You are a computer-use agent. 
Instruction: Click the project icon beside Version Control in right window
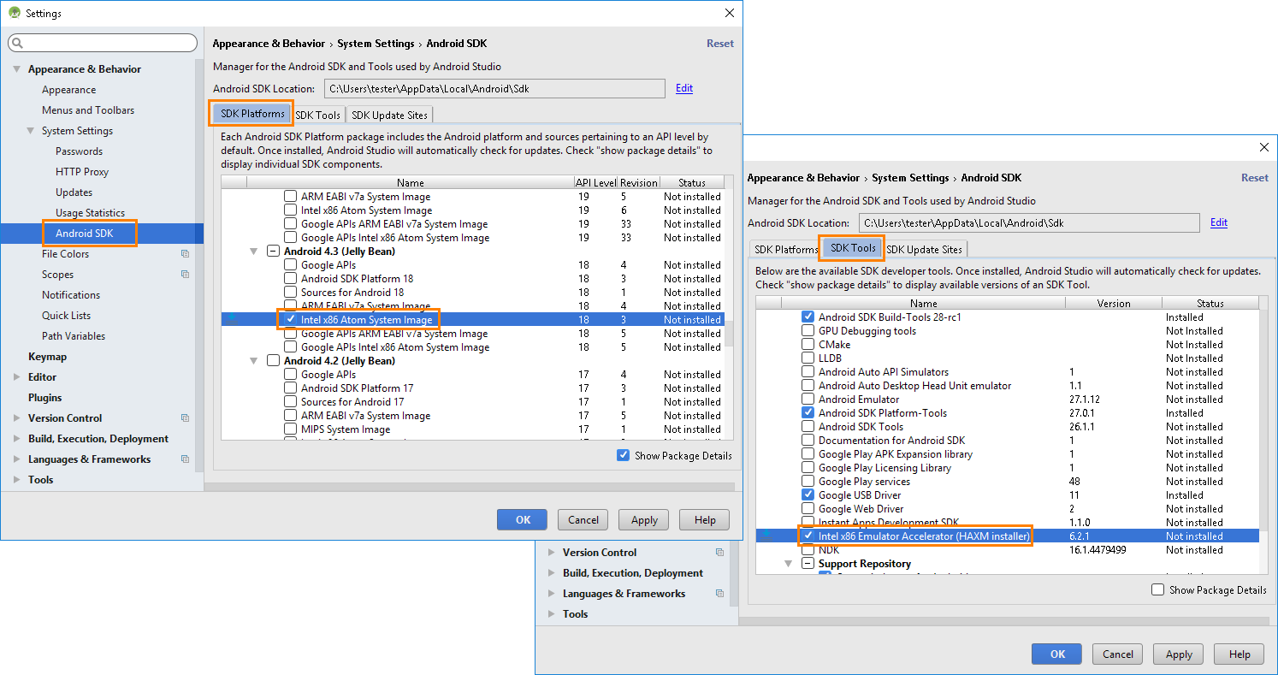(x=719, y=553)
